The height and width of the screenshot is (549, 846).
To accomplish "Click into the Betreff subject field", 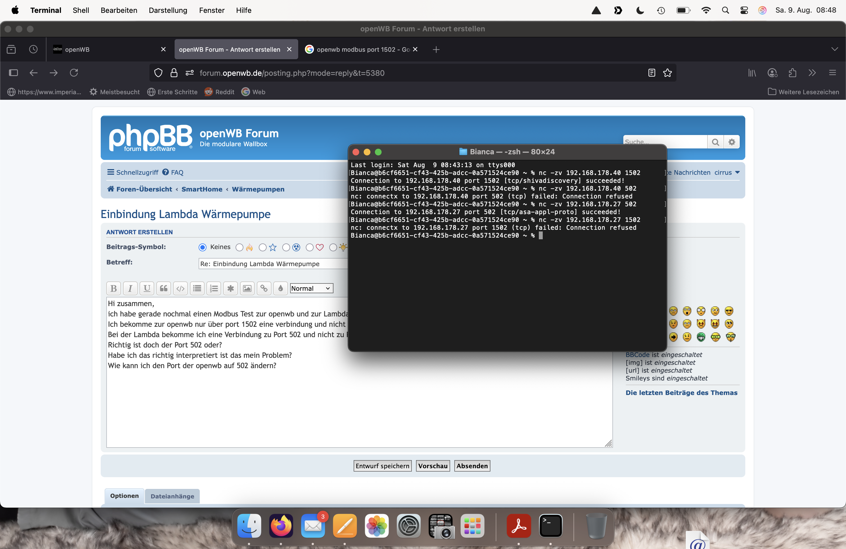I will (272, 264).
